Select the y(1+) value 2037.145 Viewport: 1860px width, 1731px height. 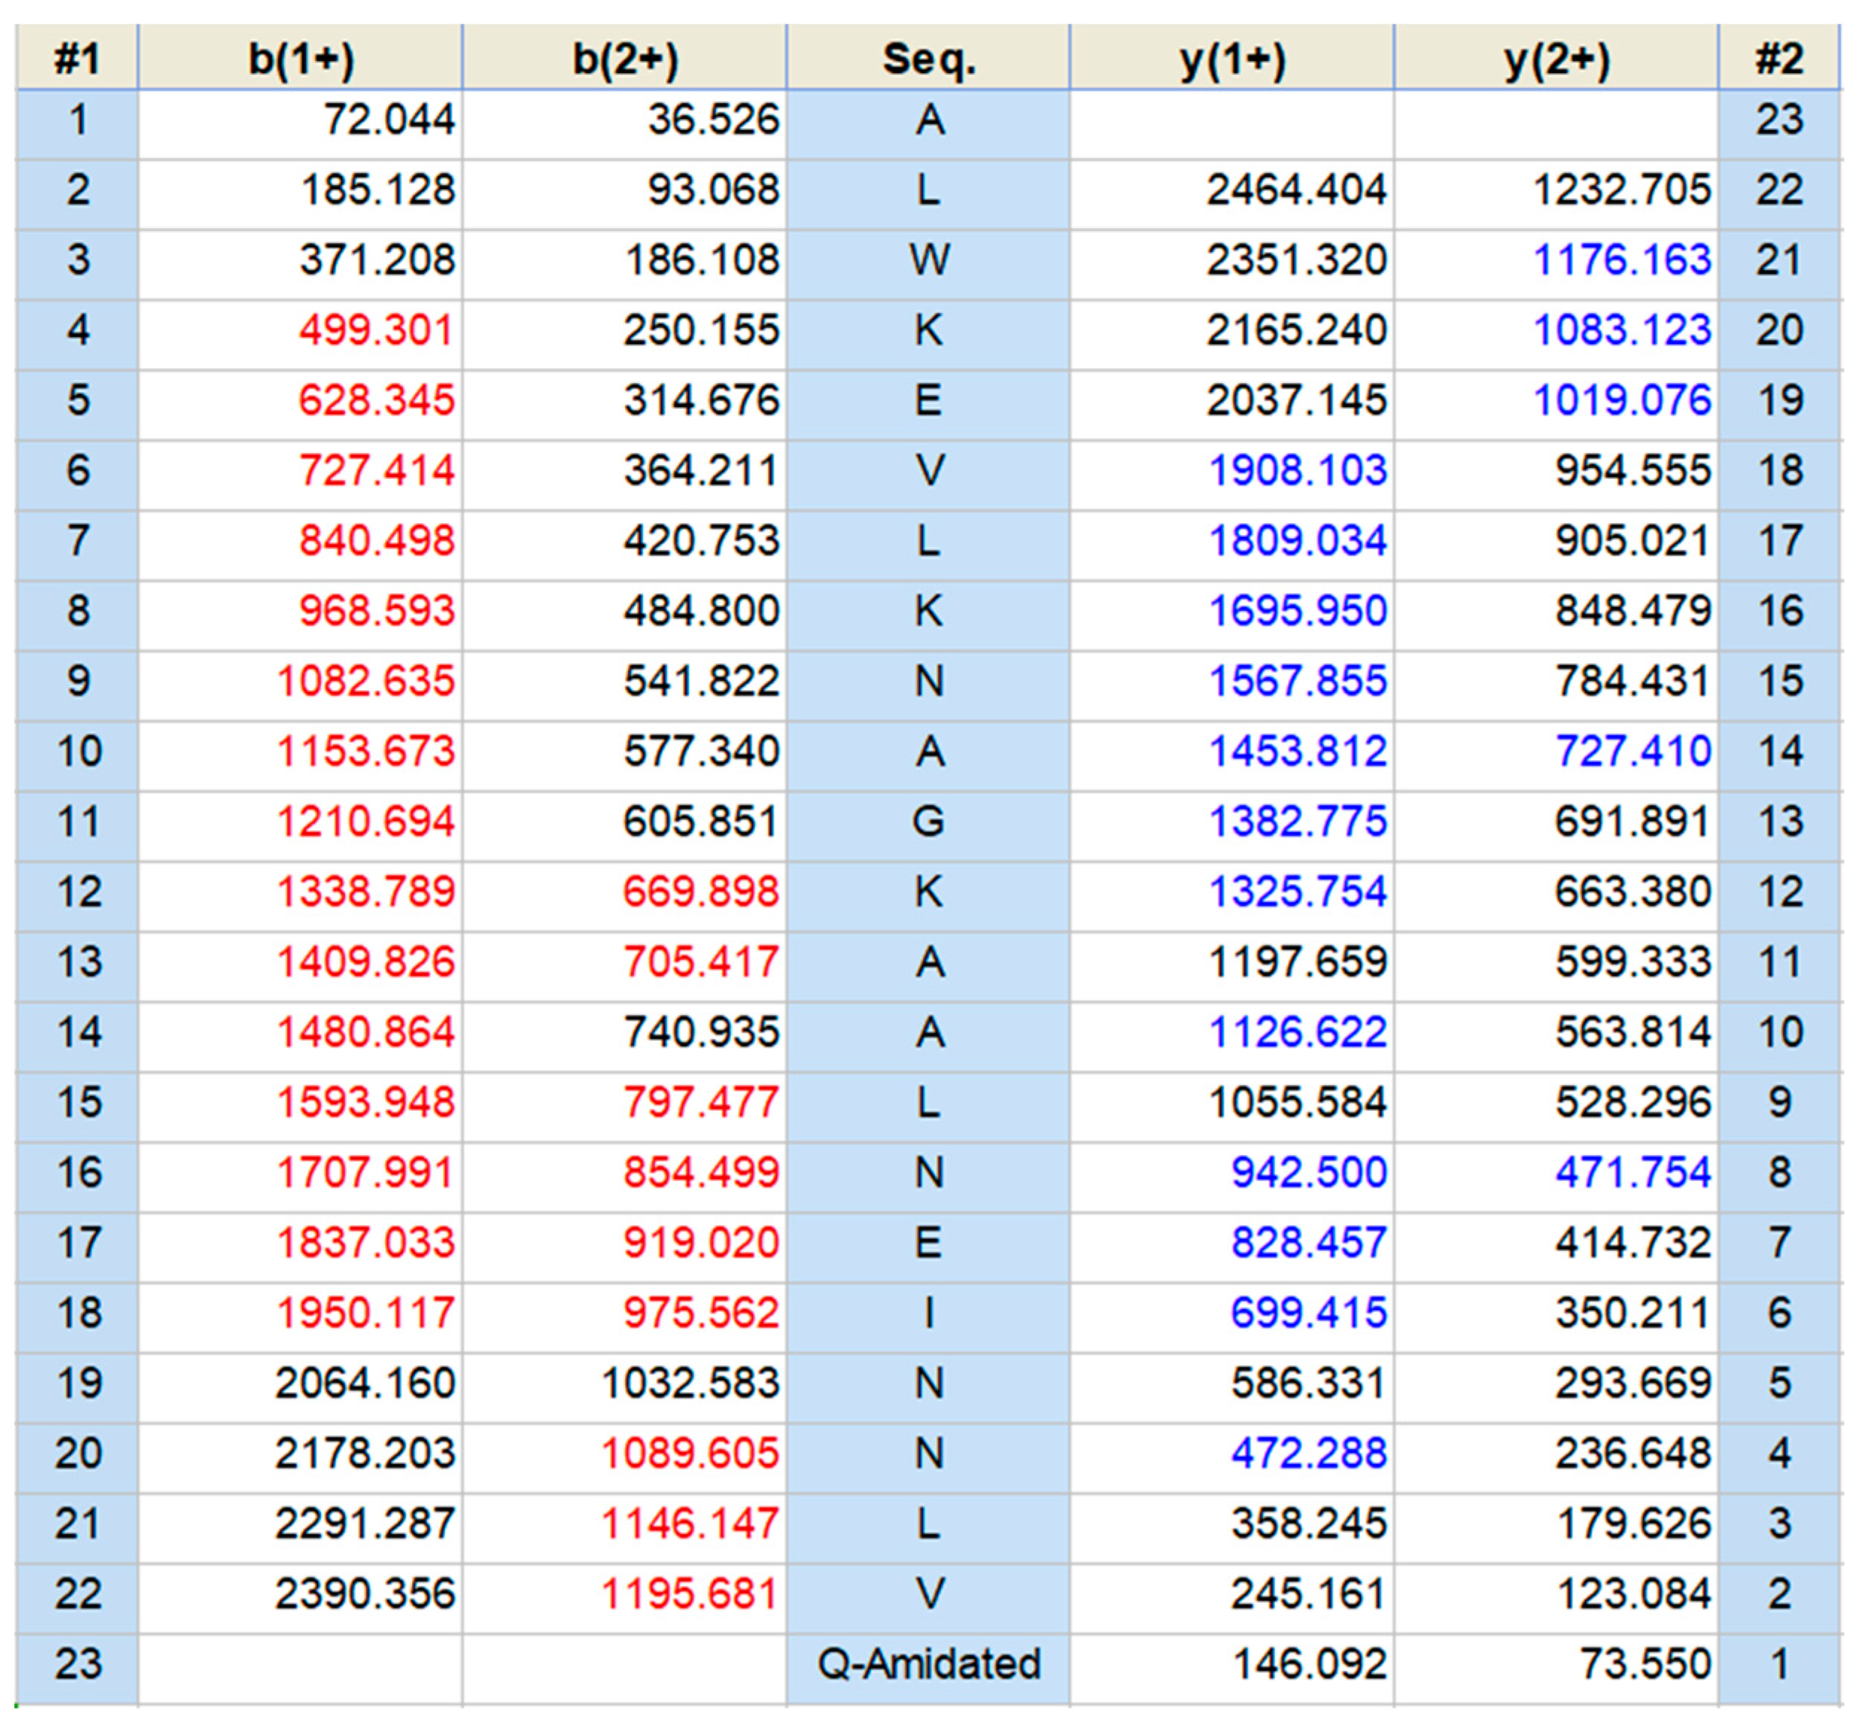point(1296,401)
